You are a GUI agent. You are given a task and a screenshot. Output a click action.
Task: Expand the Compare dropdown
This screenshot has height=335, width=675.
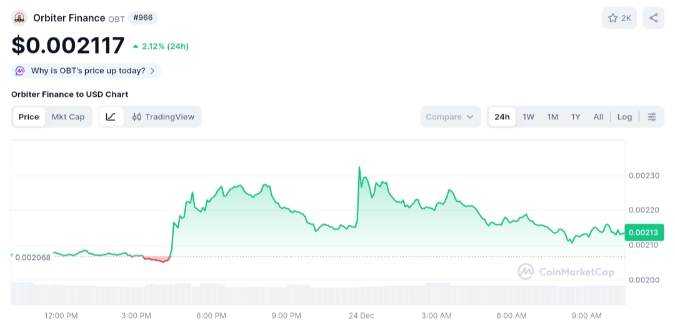pyautogui.click(x=450, y=117)
